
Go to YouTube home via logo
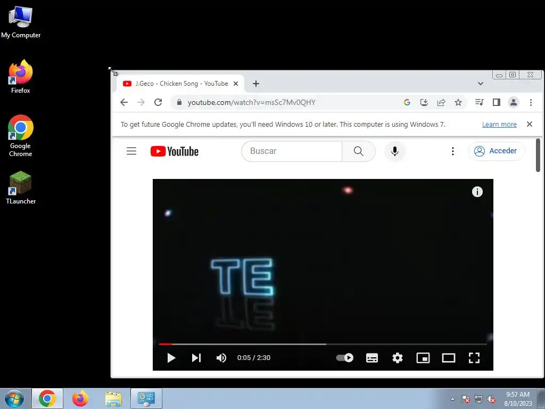pyautogui.click(x=175, y=151)
